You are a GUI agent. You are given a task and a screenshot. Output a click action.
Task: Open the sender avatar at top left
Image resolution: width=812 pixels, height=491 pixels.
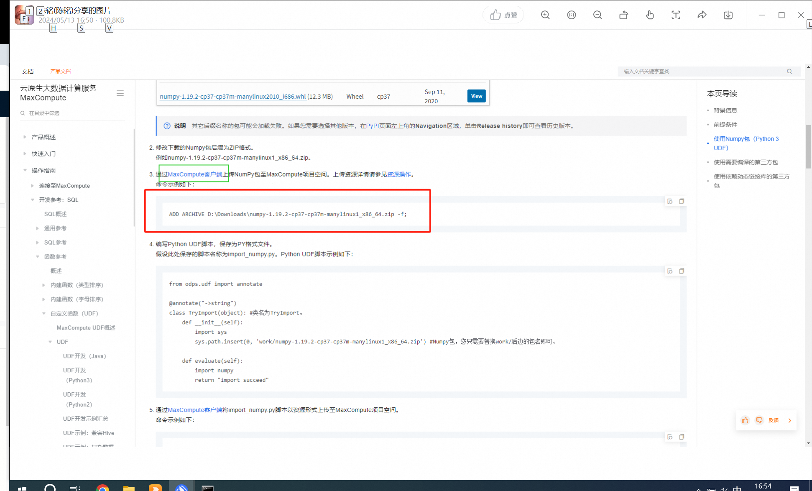pos(24,15)
